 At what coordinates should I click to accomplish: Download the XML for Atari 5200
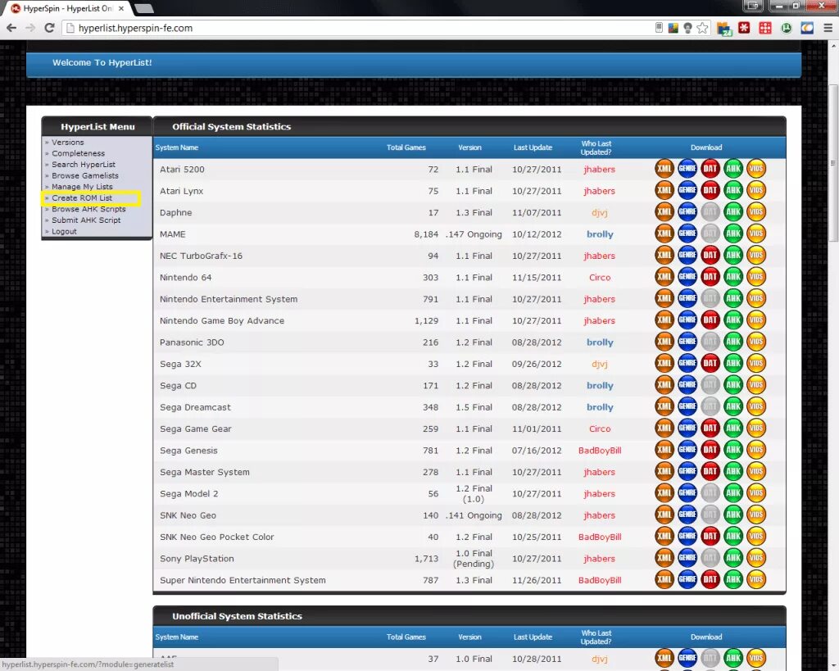(x=664, y=169)
